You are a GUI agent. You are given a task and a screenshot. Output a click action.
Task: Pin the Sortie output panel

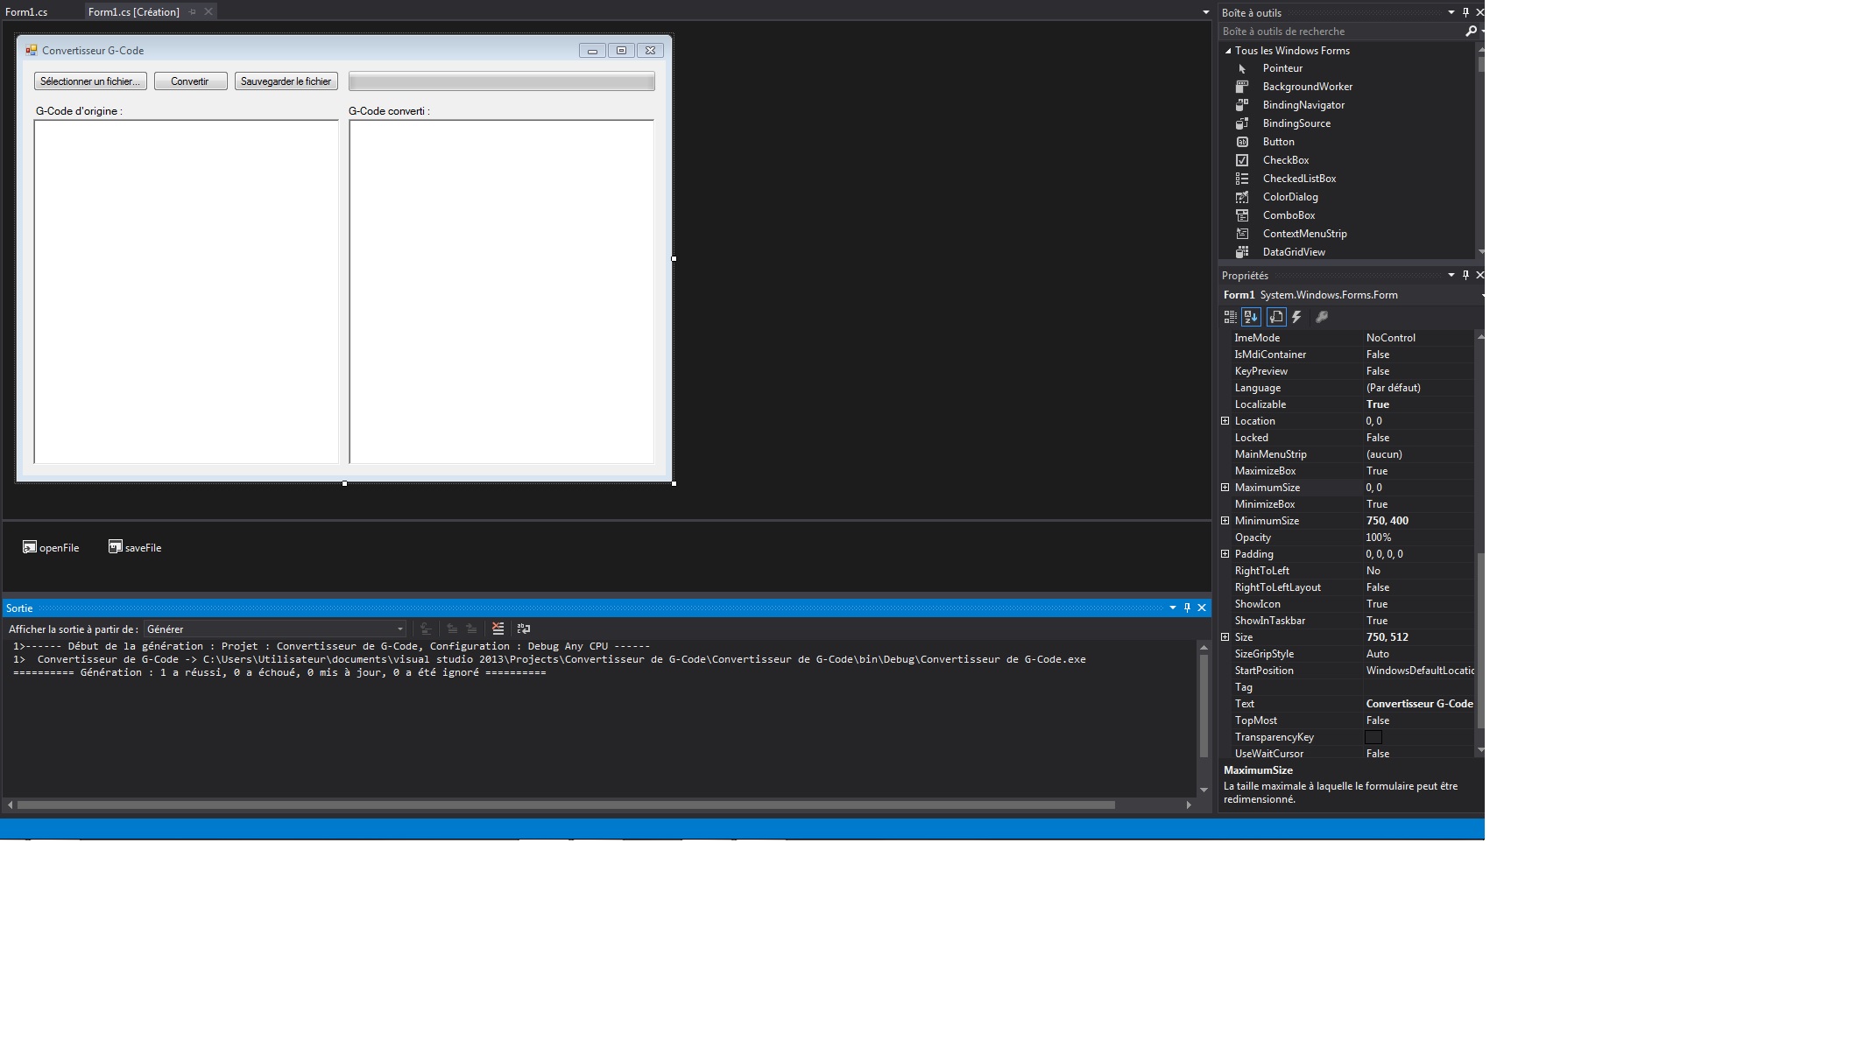click(x=1187, y=608)
